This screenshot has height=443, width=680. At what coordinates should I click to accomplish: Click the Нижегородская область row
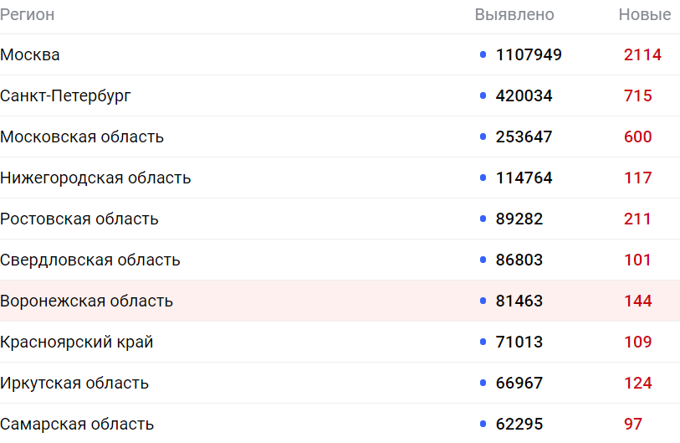click(340, 178)
